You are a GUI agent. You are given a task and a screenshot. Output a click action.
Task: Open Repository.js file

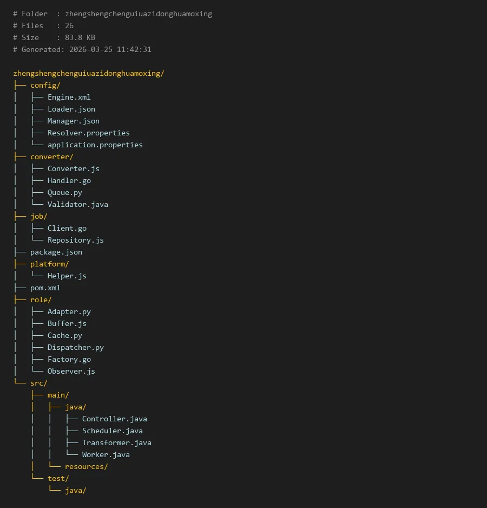(75, 240)
